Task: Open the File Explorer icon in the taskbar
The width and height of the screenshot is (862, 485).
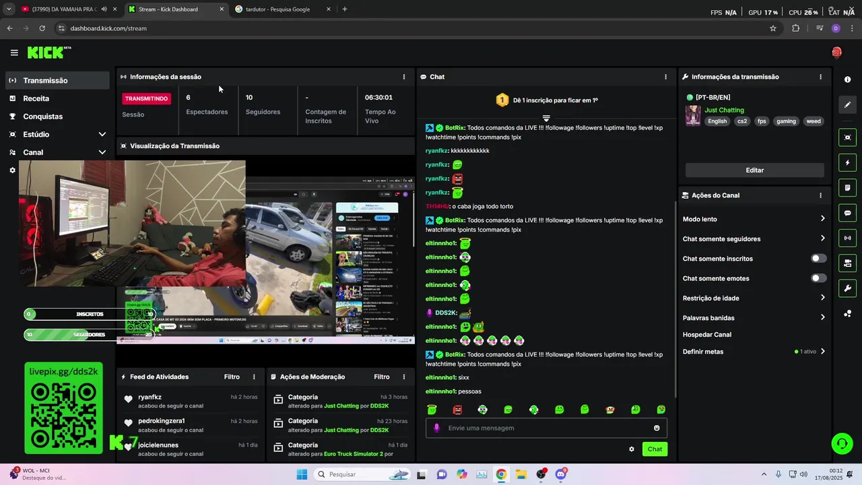Action: point(521,474)
